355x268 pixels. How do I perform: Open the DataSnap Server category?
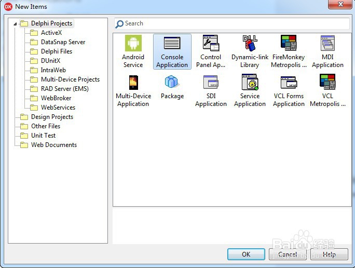(58, 42)
